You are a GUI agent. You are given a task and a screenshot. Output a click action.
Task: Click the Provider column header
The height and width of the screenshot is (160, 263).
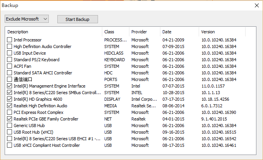[144, 32]
